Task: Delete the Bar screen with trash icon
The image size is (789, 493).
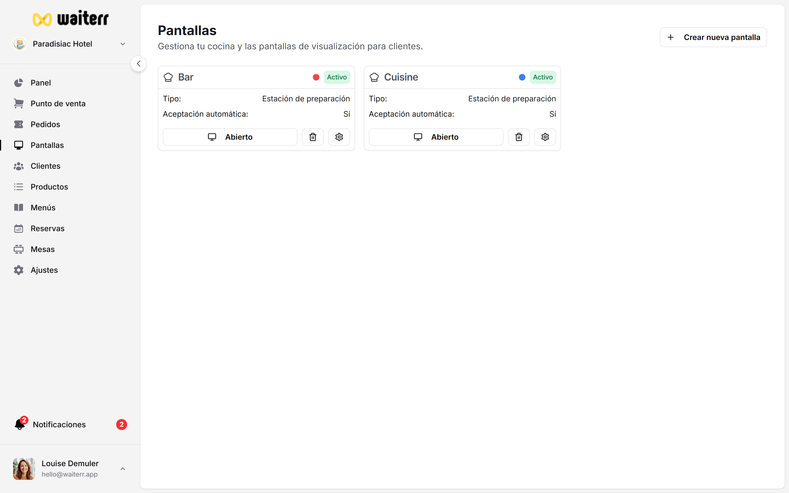Action: point(313,137)
